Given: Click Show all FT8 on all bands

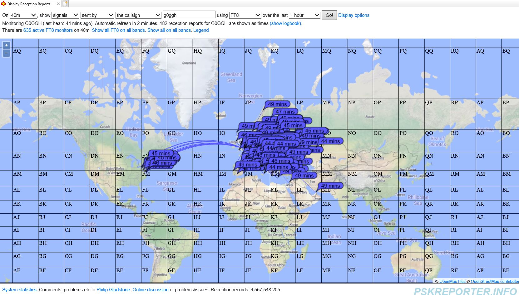Looking at the screenshot, I should tap(118, 30).
